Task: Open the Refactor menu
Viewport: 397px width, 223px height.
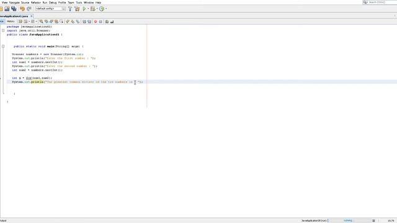Action: tap(36, 2)
